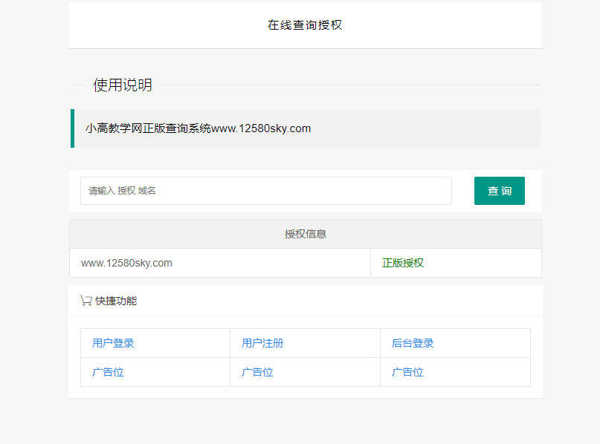This screenshot has height=444, width=600.
Task: Click the 授权信息 table header
Action: [306, 234]
